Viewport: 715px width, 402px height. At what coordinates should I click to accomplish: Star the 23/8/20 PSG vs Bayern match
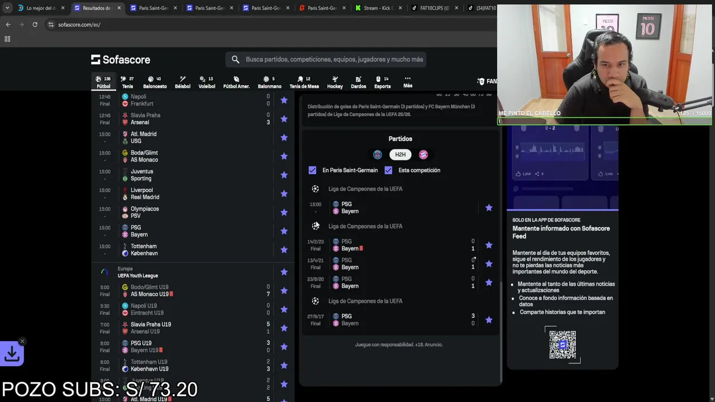pyautogui.click(x=489, y=283)
